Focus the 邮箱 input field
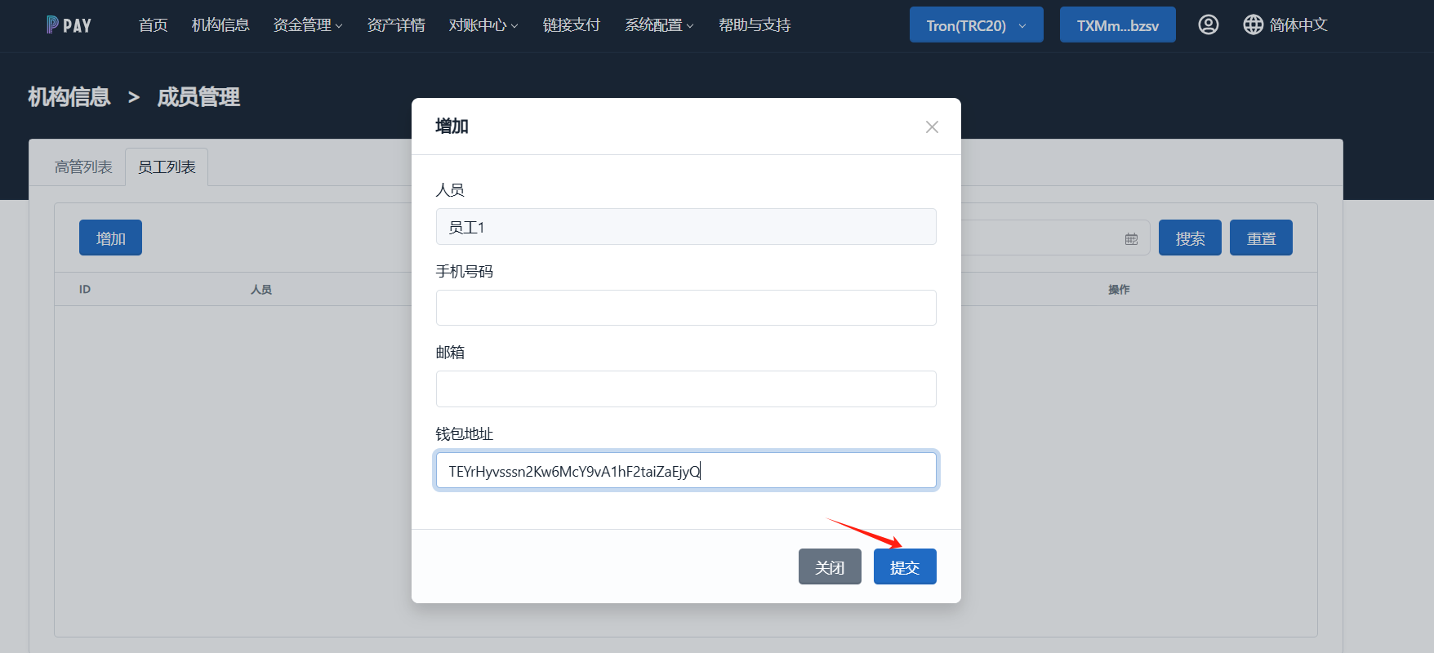 tap(686, 389)
